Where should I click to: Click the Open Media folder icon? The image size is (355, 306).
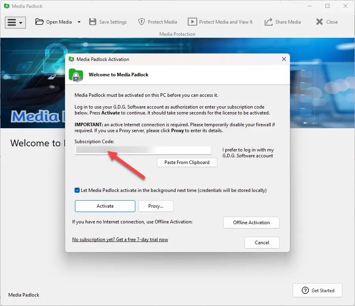coord(39,22)
